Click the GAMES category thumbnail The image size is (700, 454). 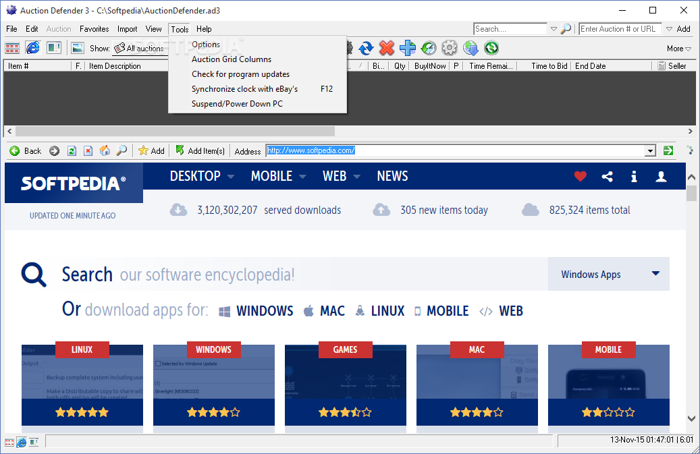346,385
